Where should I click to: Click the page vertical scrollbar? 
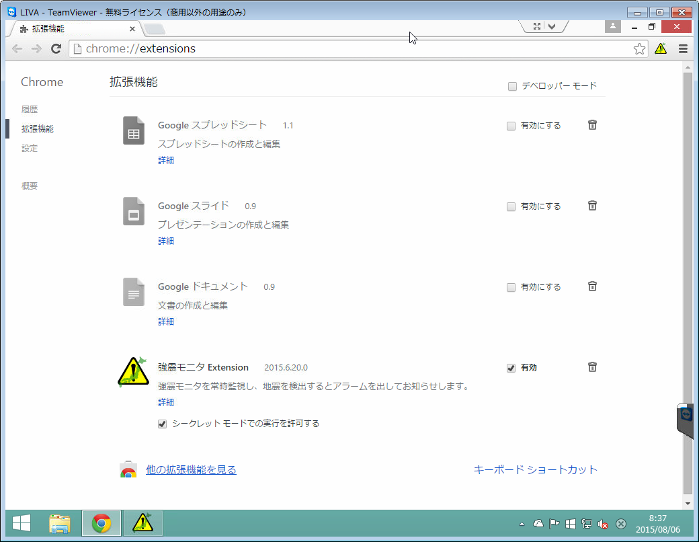tap(688, 283)
